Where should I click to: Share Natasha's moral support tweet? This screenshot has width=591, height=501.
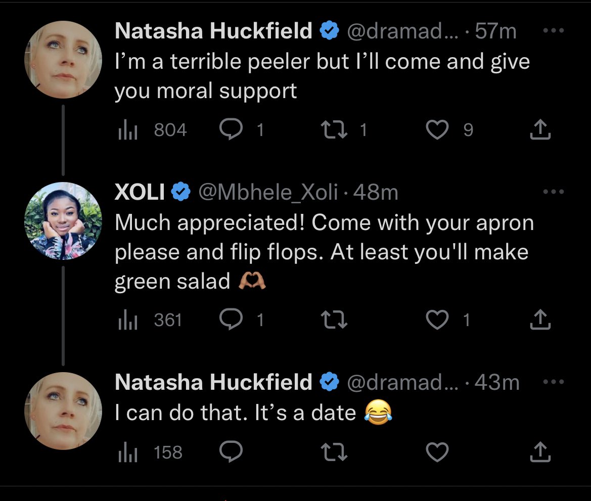(x=540, y=129)
